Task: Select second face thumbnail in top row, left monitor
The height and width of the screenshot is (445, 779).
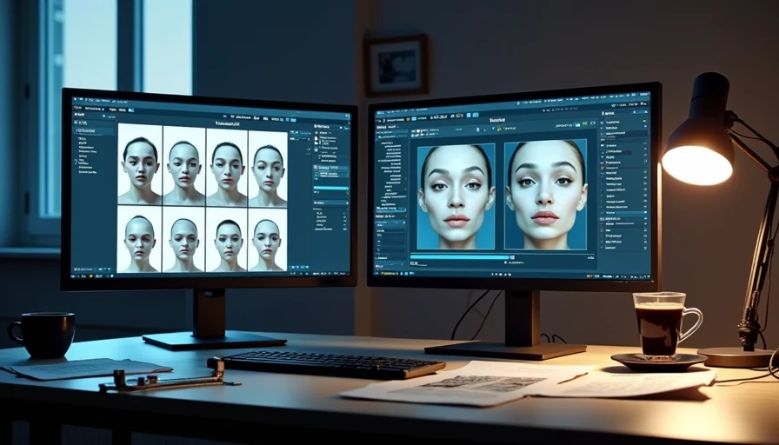Action: point(184,165)
